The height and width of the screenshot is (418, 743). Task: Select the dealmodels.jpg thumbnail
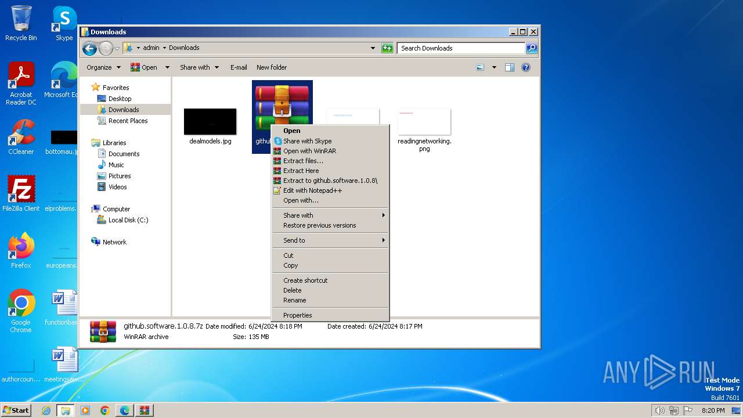coord(210,122)
